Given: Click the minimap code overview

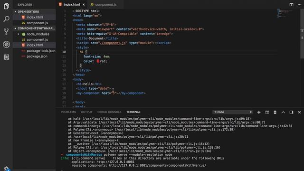Looking at the screenshot, I should click(x=285, y=13).
